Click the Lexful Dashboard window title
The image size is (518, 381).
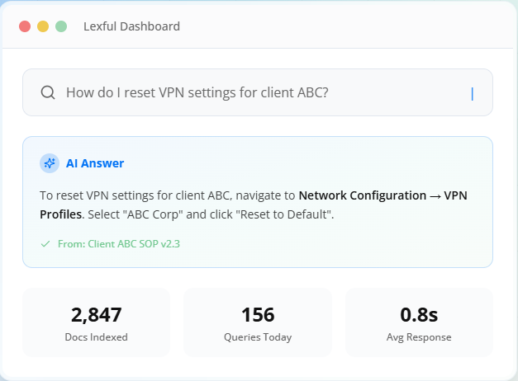pyautogui.click(x=131, y=26)
